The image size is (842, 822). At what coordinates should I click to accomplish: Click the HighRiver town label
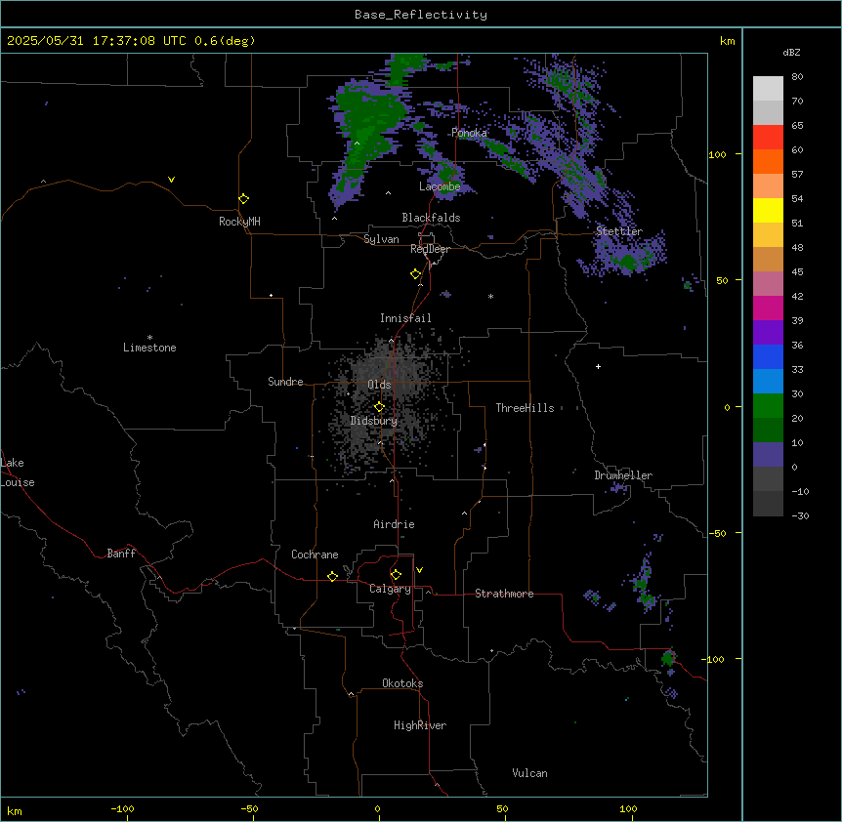[420, 725]
